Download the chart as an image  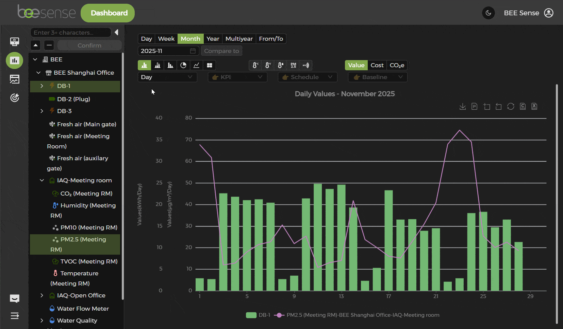click(x=463, y=107)
